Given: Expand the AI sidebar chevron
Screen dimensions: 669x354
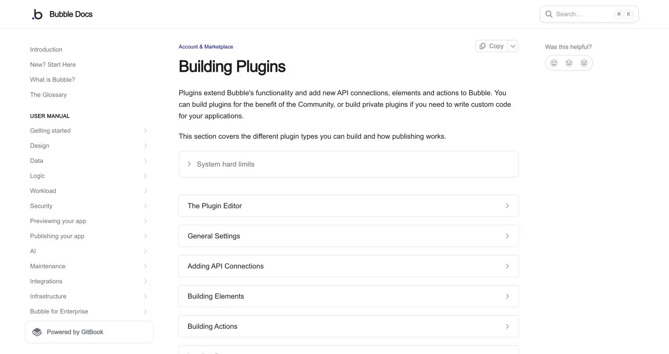Looking at the screenshot, I should [x=146, y=251].
